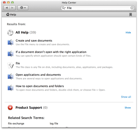The width and height of the screenshot is (138, 130).
Task: Go back with the left arrow button
Action: click(x=7, y=8)
